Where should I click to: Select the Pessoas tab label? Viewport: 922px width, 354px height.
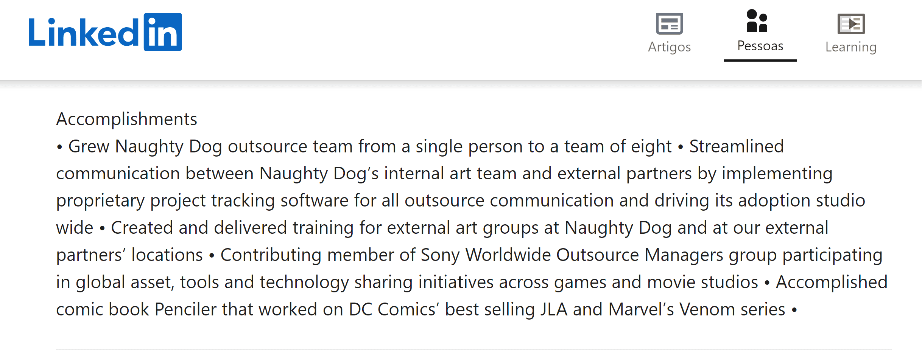point(760,46)
